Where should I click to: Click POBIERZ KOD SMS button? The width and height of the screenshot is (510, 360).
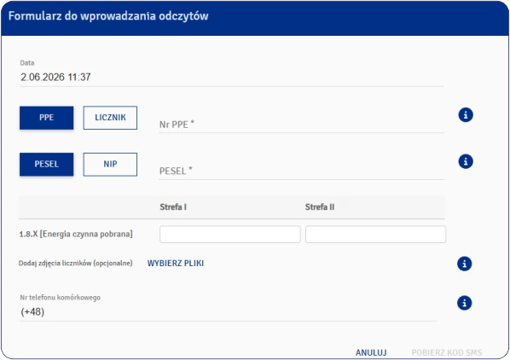click(x=447, y=352)
